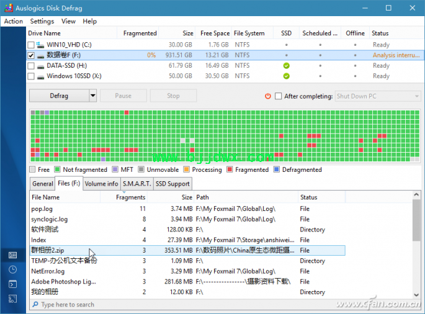The image size is (425, 314).
Task: Select the synclogic.log file row
Action: 187,219
